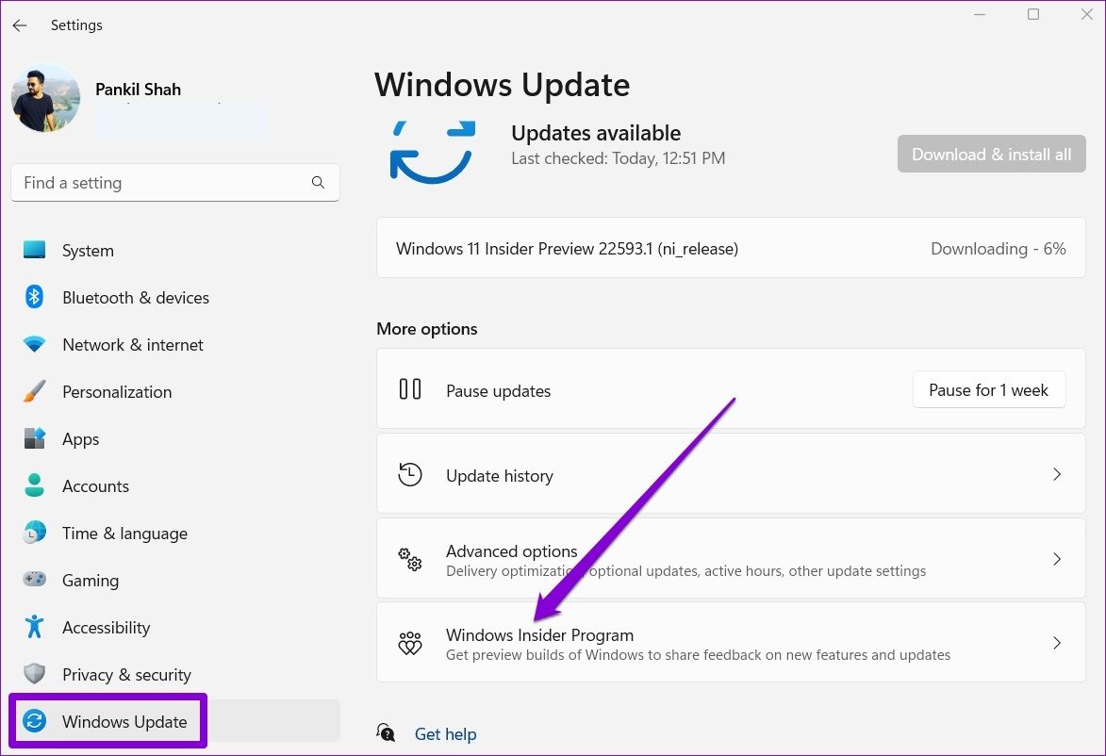Select Personalization in sidebar
1106x756 pixels.
[x=175, y=392]
